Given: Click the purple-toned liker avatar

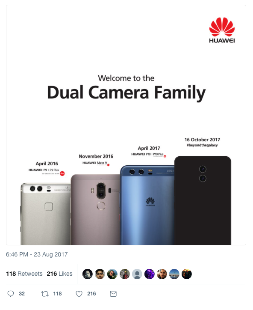Looking at the screenshot, I should click(x=150, y=274).
